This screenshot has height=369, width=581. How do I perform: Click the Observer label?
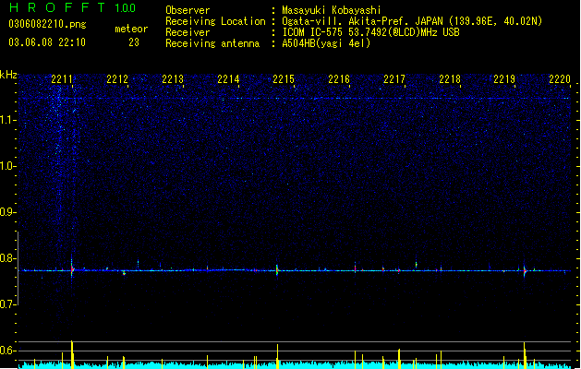188,10
